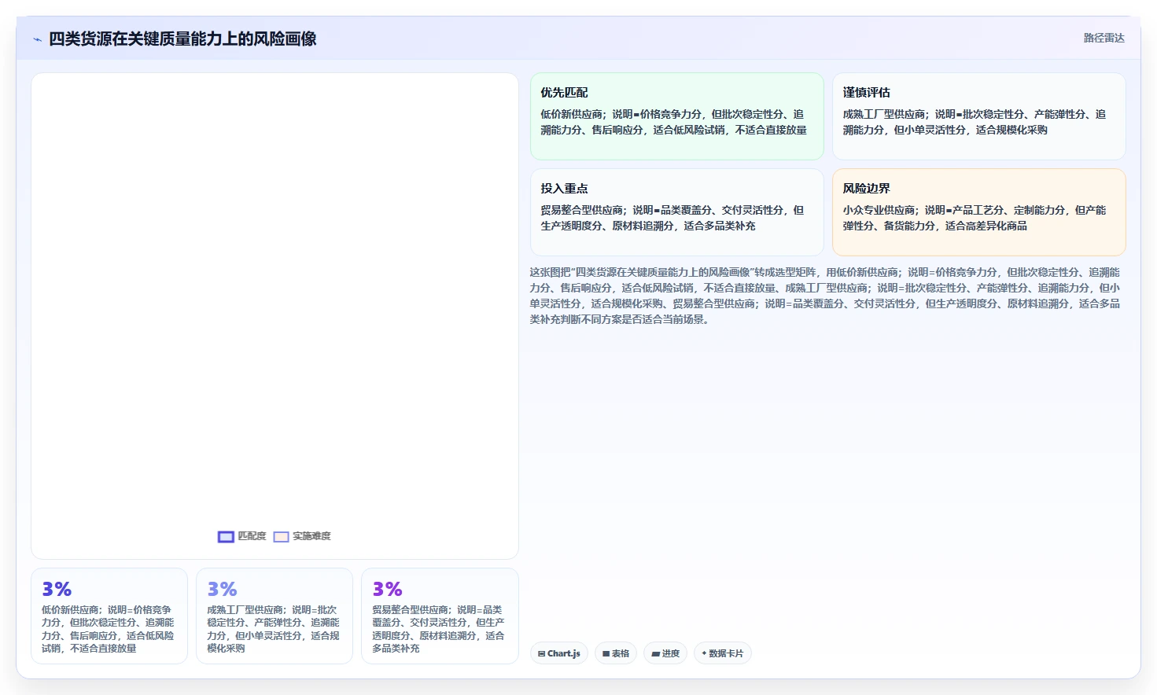
Task: Click the 进度 tag
Action: click(665, 653)
